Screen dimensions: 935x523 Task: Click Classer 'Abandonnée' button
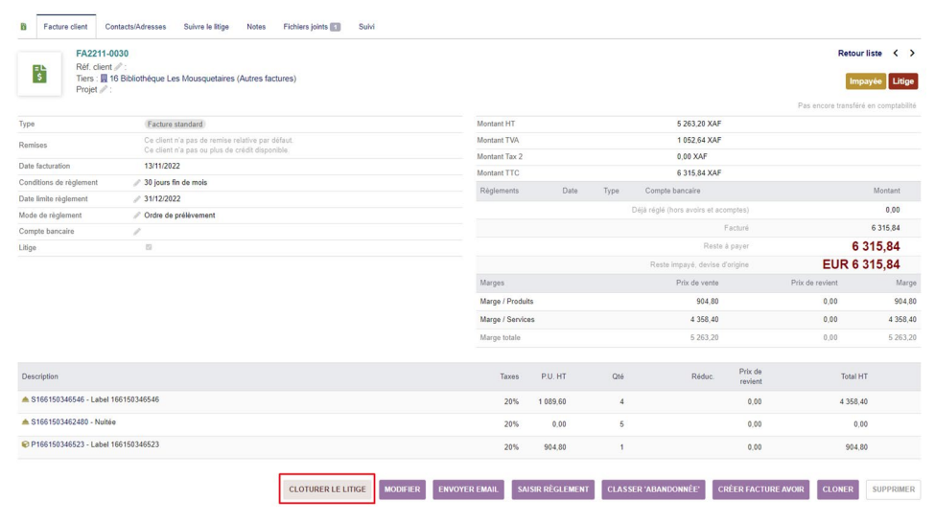point(653,489)
